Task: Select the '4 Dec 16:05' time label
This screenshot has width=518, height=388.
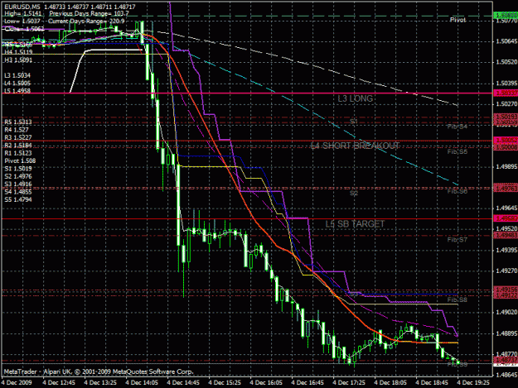Action: point(266,383)
